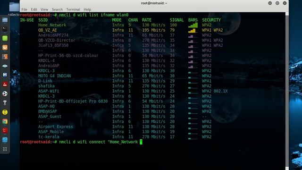Click the ASAP-WiFi SSID text
The height and width of the screenshot is (170, 302).
tap(49, 91)
